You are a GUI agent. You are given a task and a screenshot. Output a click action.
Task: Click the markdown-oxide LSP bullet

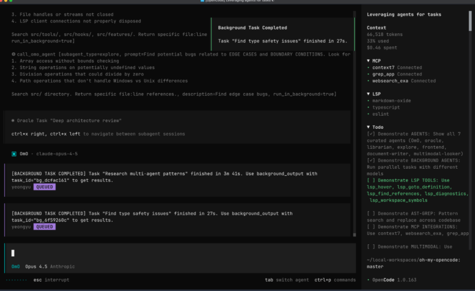368,101
